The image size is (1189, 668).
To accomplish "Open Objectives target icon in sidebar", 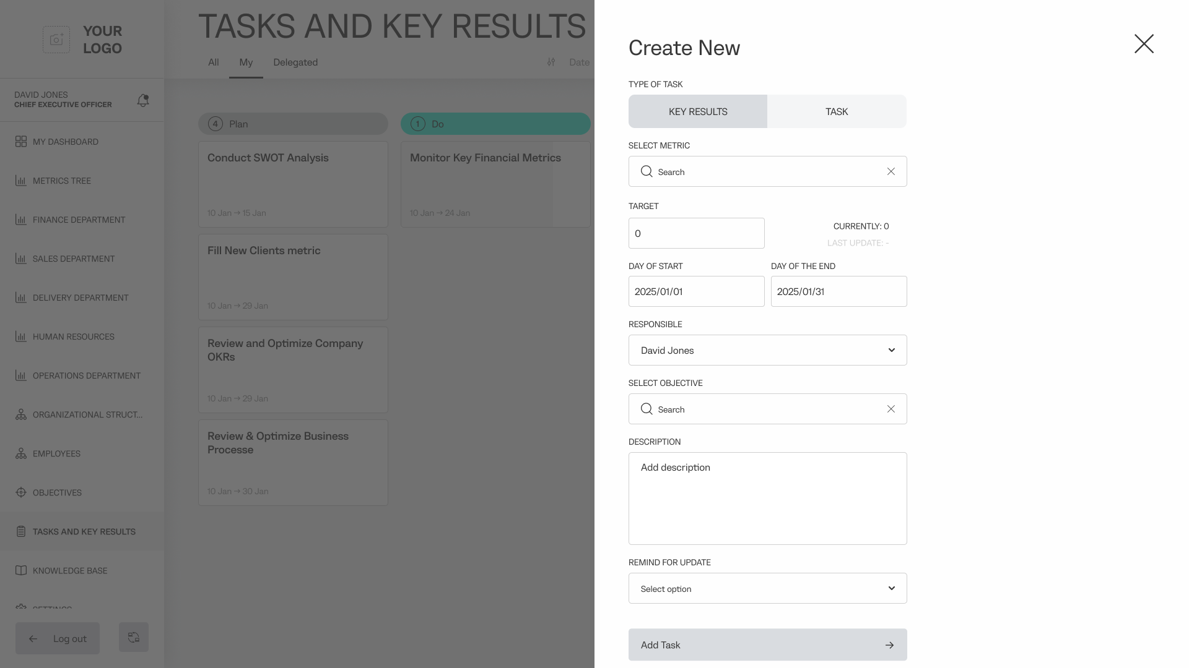I will [21, 492].
